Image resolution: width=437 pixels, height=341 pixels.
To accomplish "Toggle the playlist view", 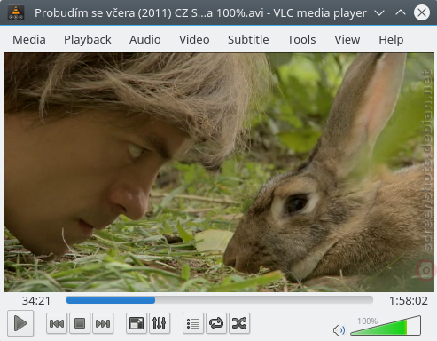I will pos(193,323).
